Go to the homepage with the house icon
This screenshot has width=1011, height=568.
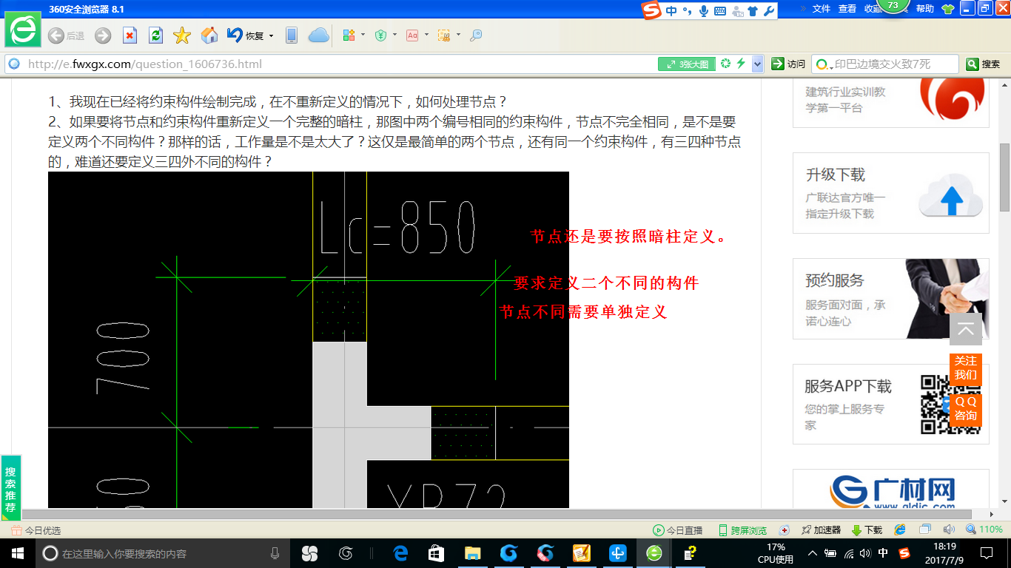click(209, 35)
